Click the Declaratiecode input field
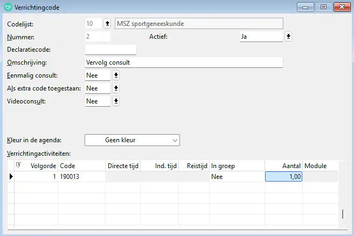 point(110,50)
